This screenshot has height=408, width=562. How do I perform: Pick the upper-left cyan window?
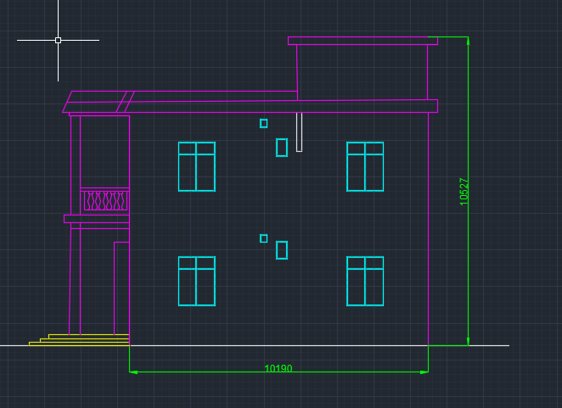[x=197, y=166]
